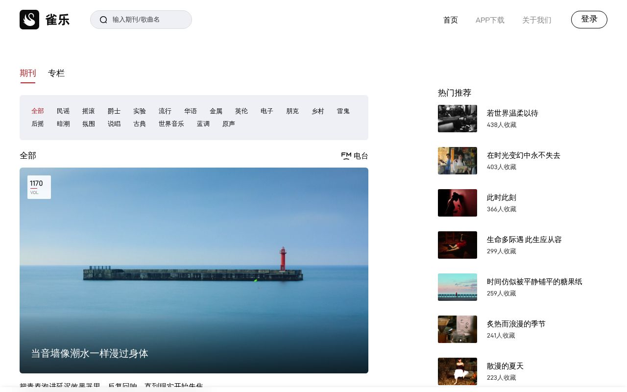Open thumbnail for 时间仿似被平静铺平的糖果纸
Image resolution: width=627 pixels, height=392 pixels.
pyautogui.click(x=458, y=287)
